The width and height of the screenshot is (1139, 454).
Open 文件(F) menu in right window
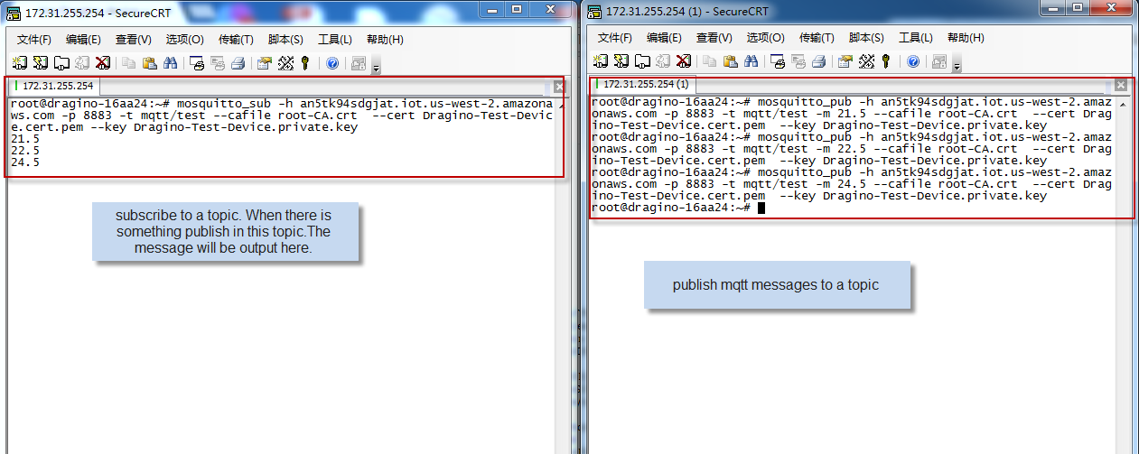[x=615, y=38]
